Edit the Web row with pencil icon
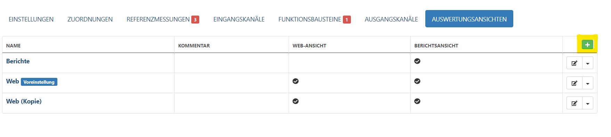 pos(574,83)
